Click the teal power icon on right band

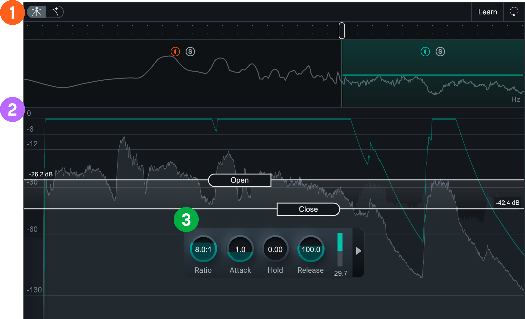pyautogui.click(x=425, y=52)
